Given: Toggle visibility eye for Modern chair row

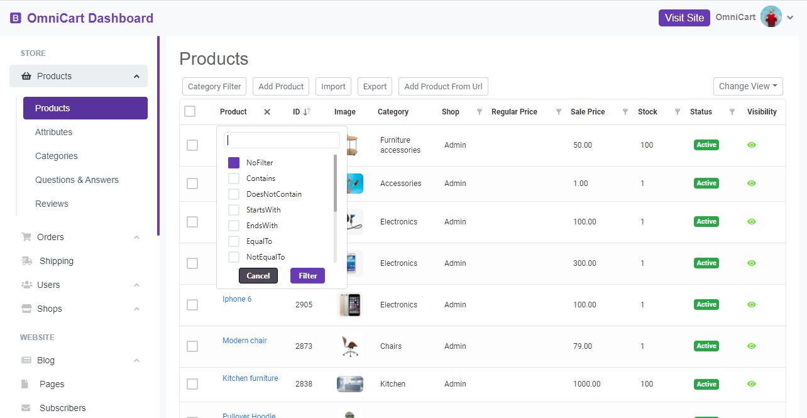Looking at the screenshot, I should point(752,346).
